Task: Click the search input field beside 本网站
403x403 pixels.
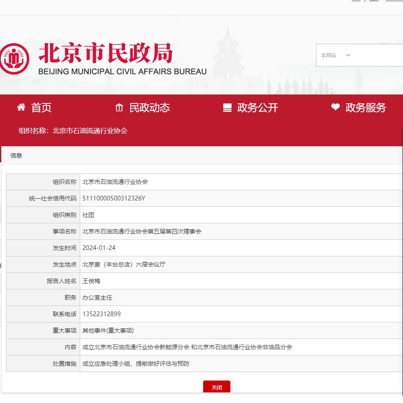Action: [377, 55]
